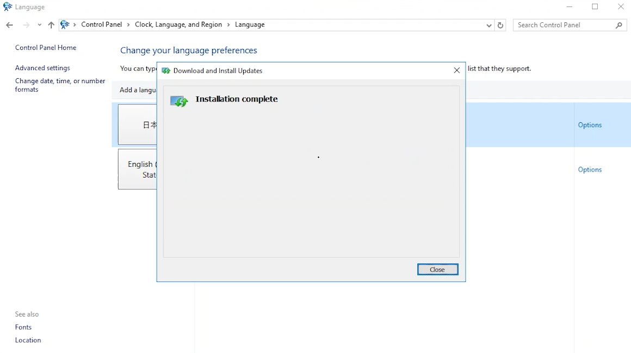Click the installation complete status icon
The height and width of the screenshot is (353, 631).
point(179,101)
